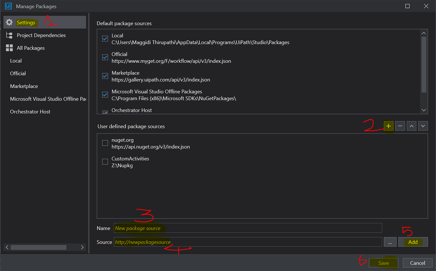436x271 pixels.
Task: Select Local feed in the sidebar
Action: tap(16, 61)
